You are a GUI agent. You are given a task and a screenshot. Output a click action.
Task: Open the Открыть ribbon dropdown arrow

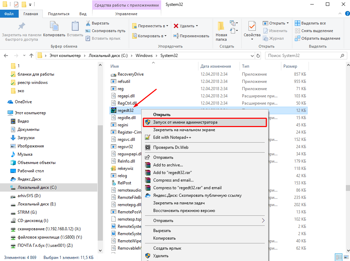click(x=288, y=23)
